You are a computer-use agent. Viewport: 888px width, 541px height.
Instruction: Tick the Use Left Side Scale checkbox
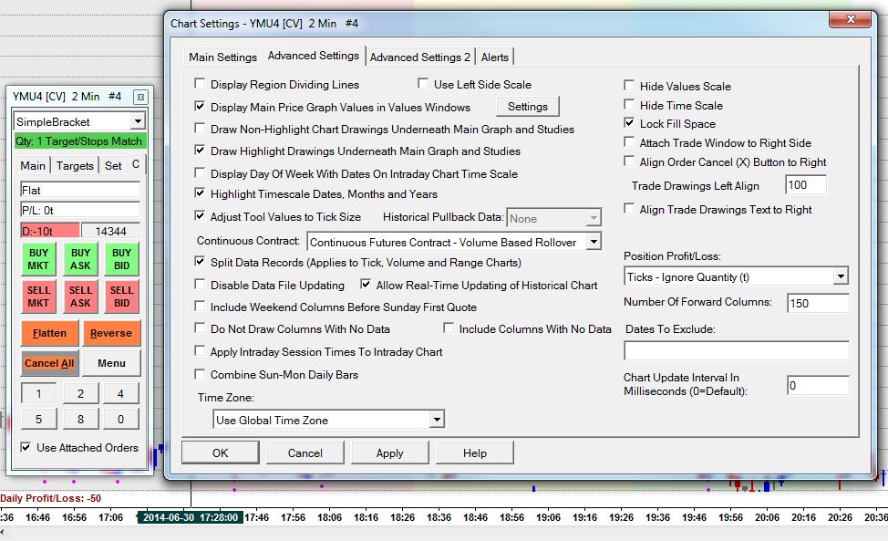pos(422,84)
